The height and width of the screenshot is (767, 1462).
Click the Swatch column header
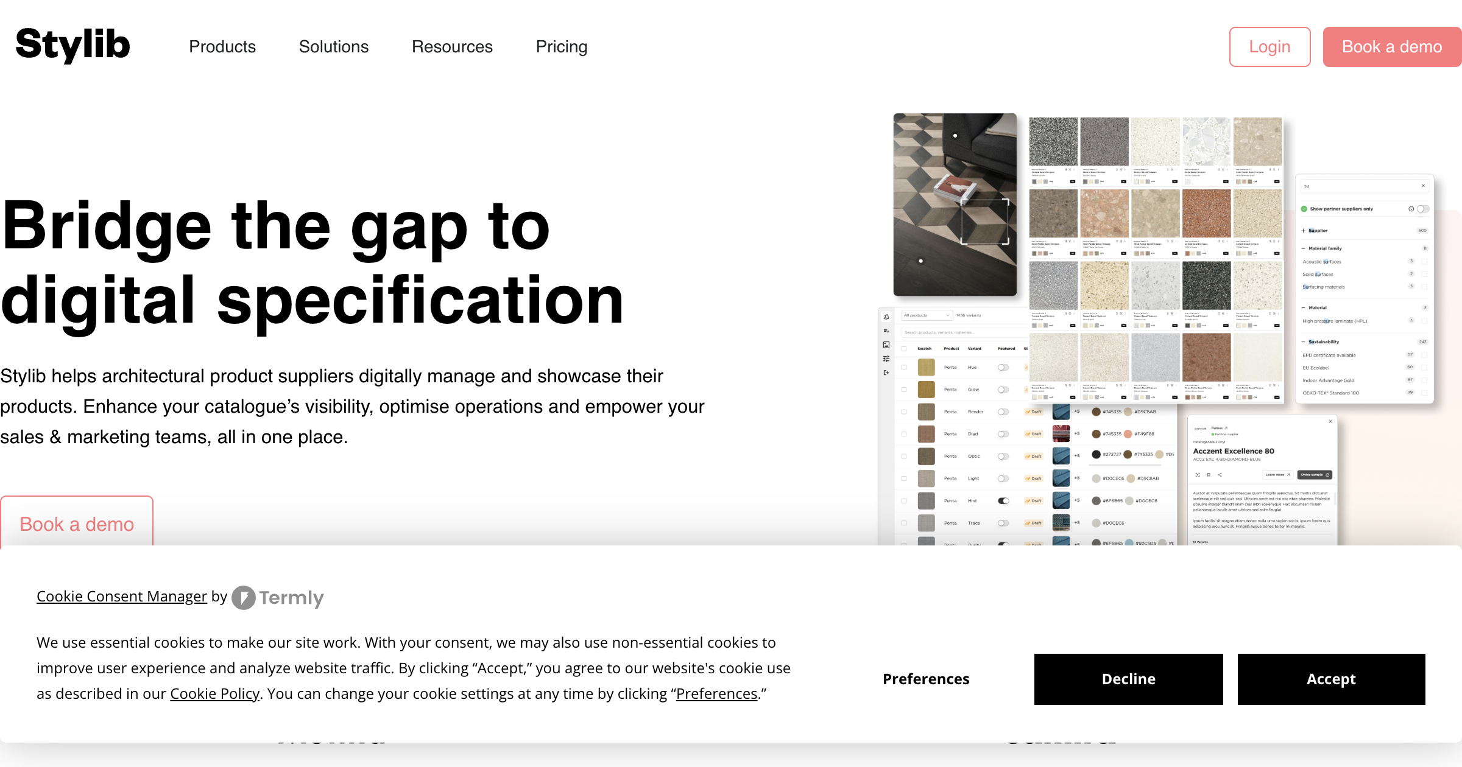[924, 349]
